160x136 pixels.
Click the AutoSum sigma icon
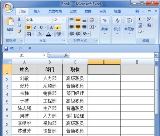pos(140,19)
